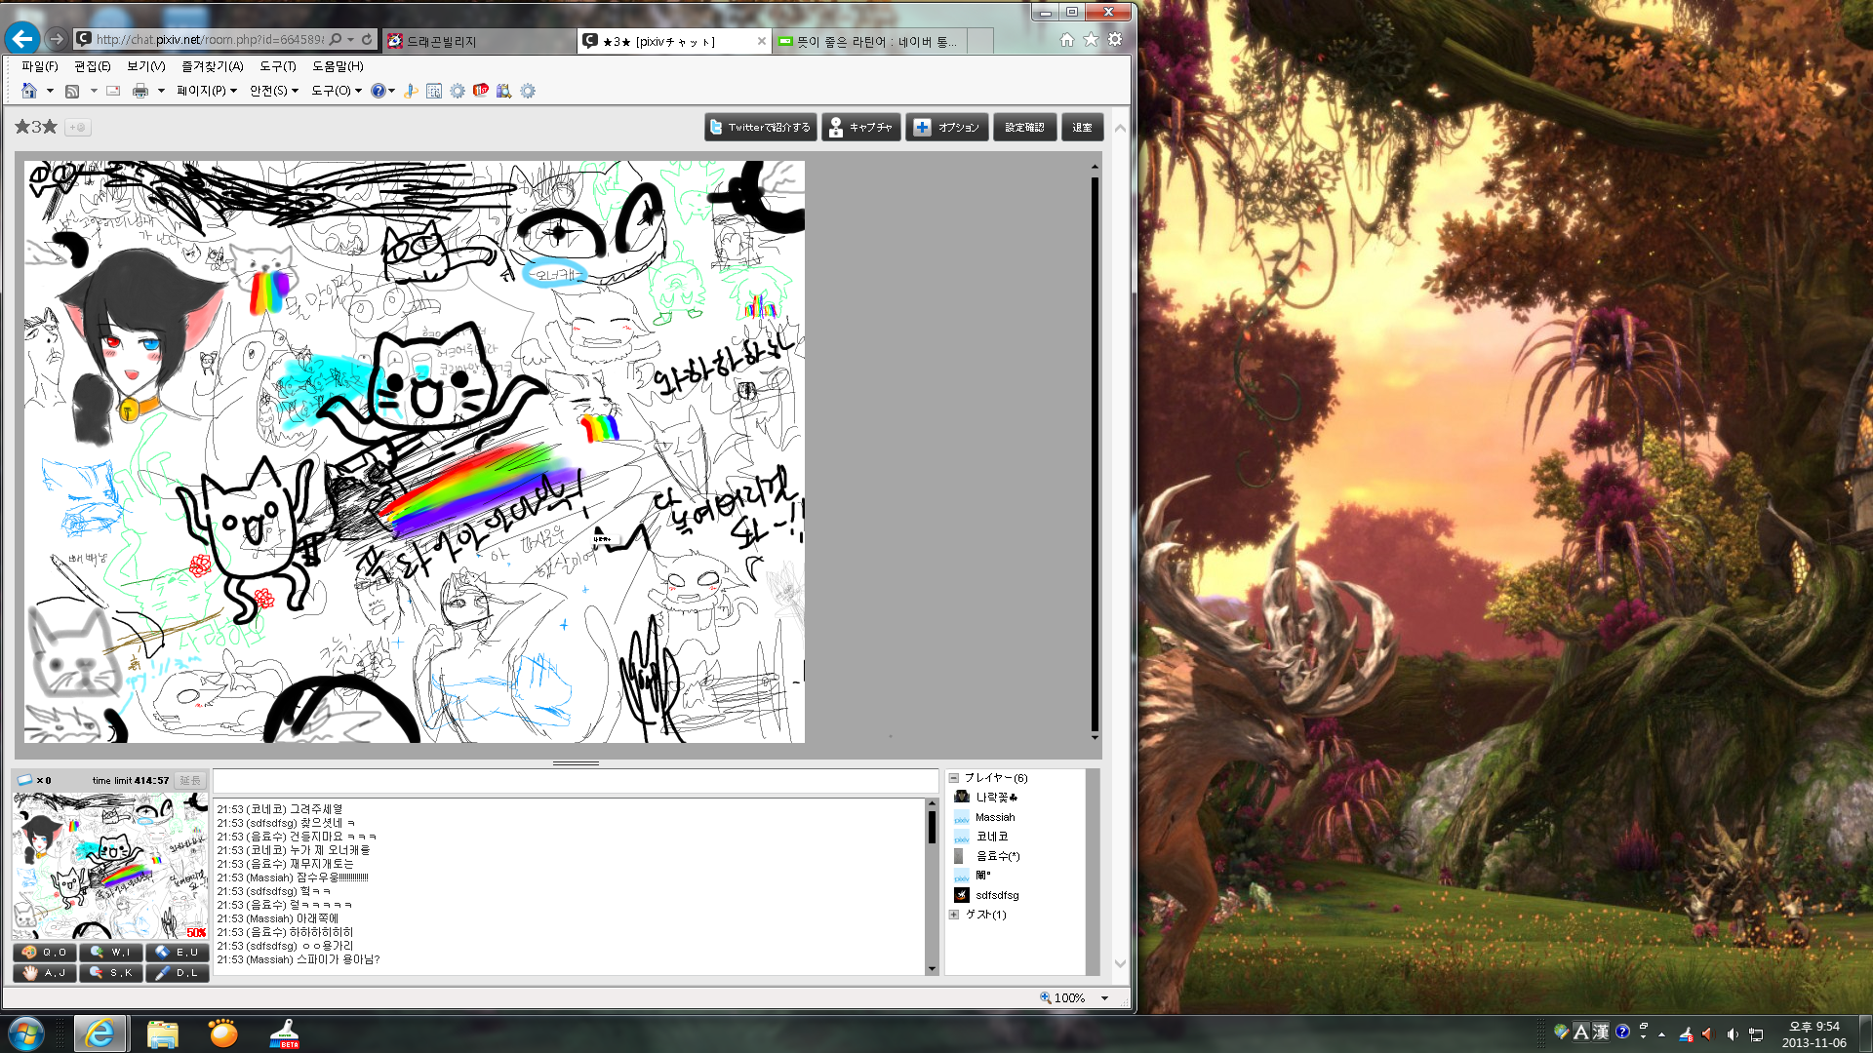
Task: Select the eraser tool E,U
Action: (178, 952)
